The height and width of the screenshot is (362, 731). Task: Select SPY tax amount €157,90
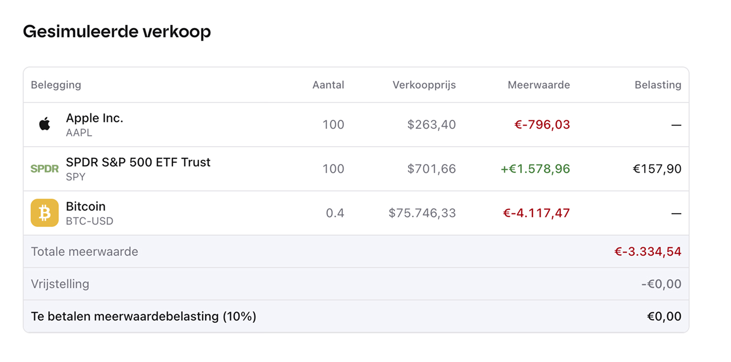click(657, 169)
